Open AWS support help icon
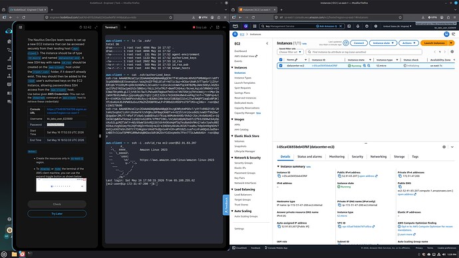The image size is (459, 258). pos(367,26)
